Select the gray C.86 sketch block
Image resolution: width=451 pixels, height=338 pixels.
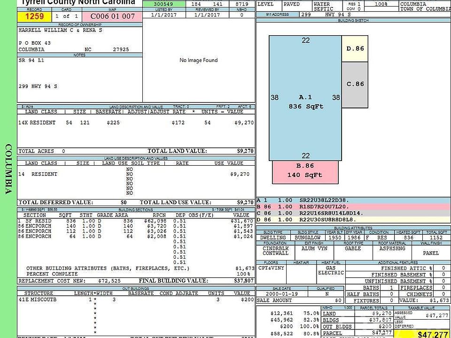[x=355, y=84]
